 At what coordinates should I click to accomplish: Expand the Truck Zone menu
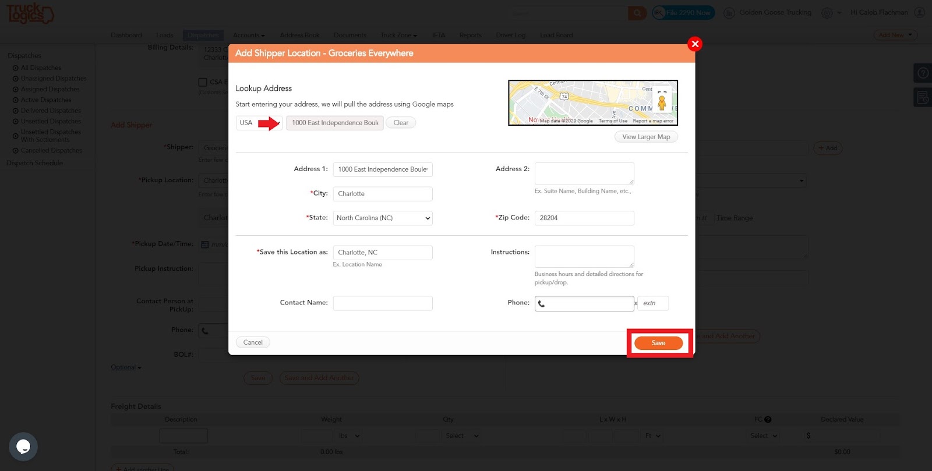click(x=399, y=36)
